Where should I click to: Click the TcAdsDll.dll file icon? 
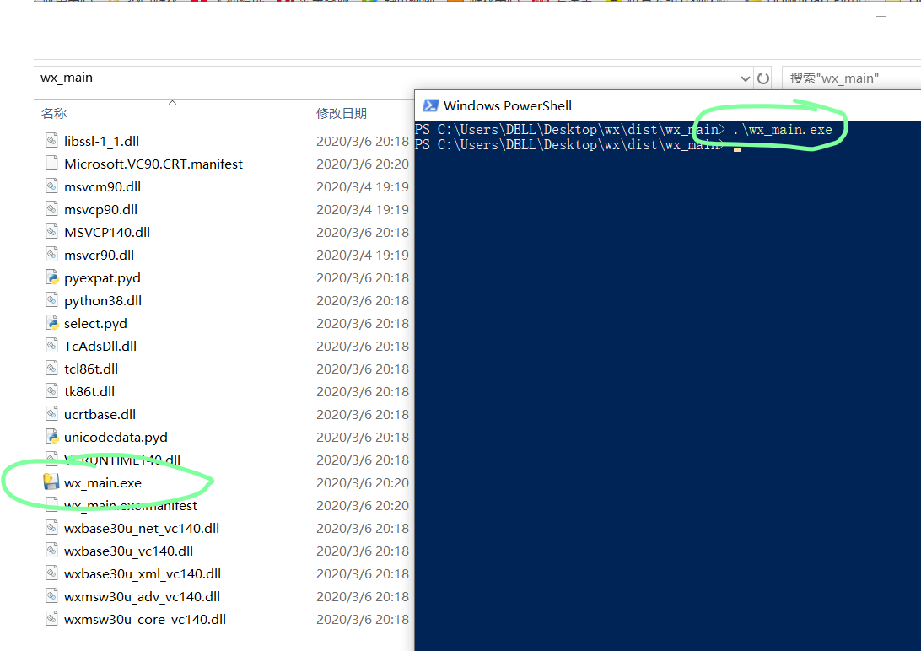tap(51, 346)
